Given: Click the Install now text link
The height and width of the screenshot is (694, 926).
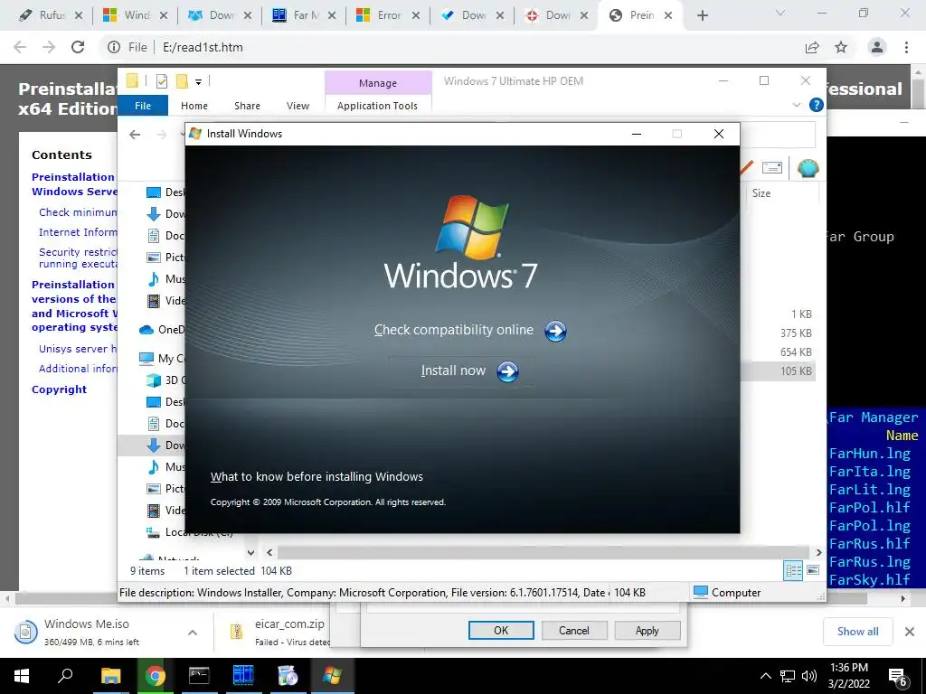Looking at the screenshot, I should pos(453,370).
